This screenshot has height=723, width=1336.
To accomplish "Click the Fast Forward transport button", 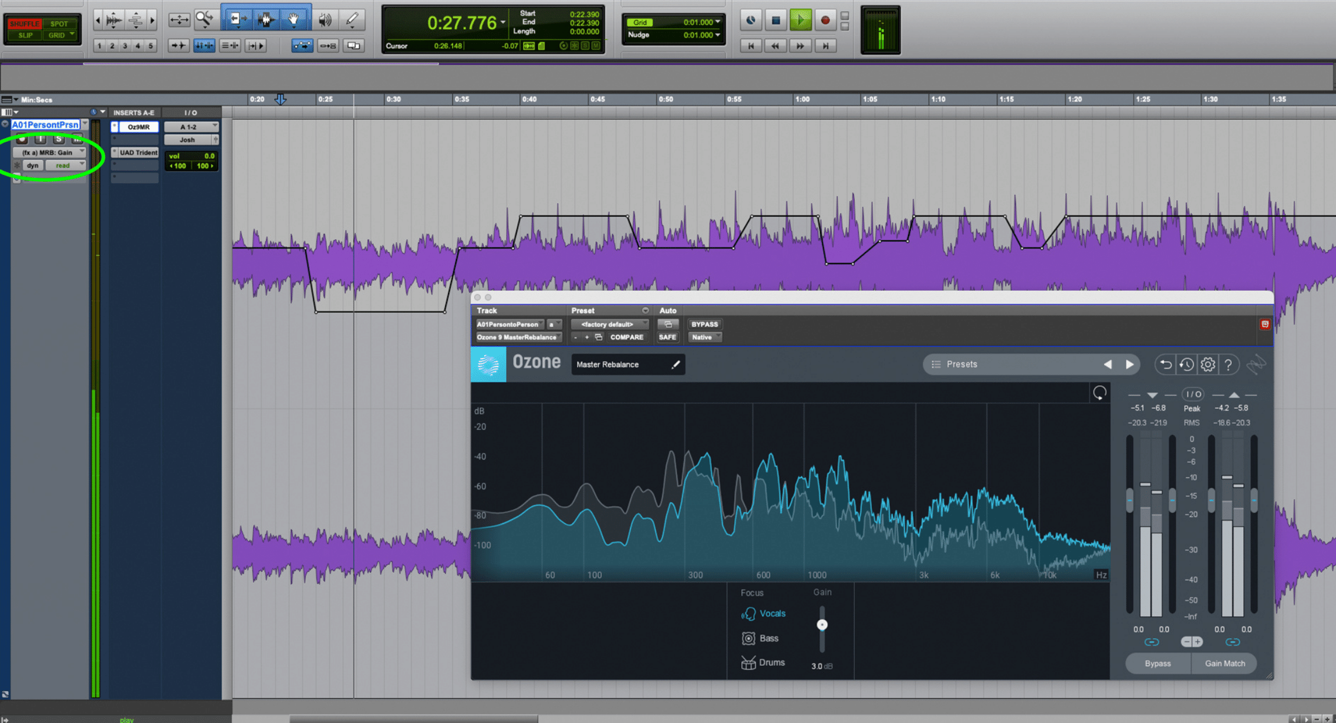I will point(800,45).
